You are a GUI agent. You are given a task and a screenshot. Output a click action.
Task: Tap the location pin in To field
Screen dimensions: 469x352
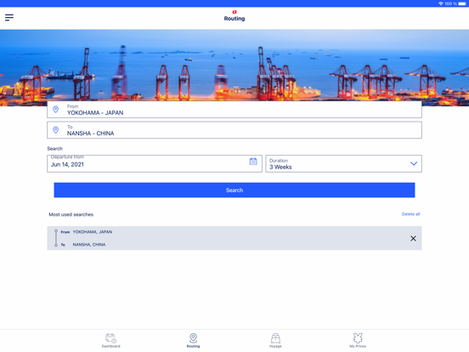[55, 130]
